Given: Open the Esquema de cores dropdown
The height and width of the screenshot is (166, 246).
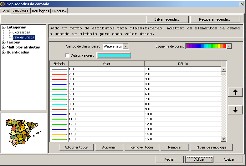Looking at the screenshot, I should [x=229, y=46].
